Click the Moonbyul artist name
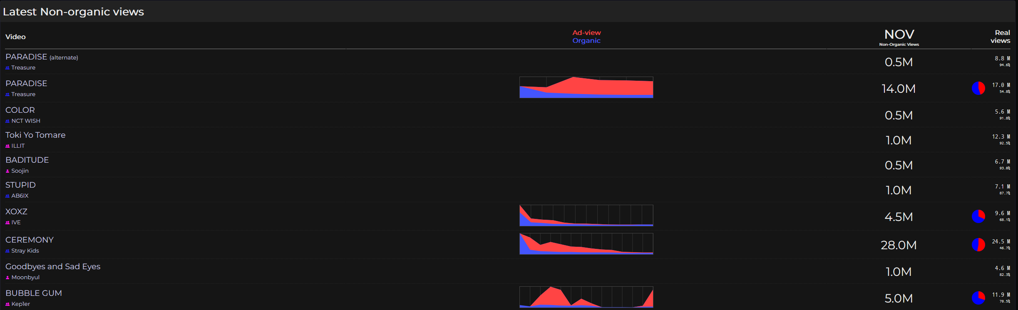Screen dimensions: 1018x310 click(25, 278)
